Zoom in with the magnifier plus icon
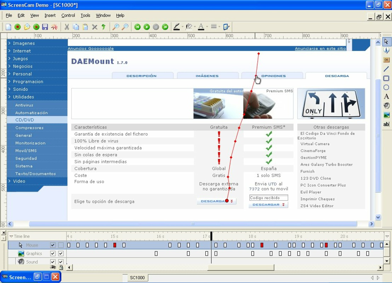Screen dimensions: 392x283 tap(116, 27)
